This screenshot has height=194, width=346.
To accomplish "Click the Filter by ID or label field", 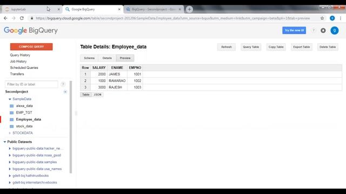I will [31, 84].
